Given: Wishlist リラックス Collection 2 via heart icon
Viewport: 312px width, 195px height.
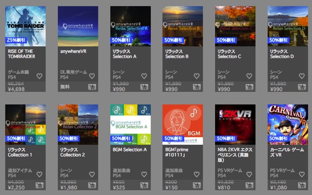Looking at the screenshot, I should point(92,174).
